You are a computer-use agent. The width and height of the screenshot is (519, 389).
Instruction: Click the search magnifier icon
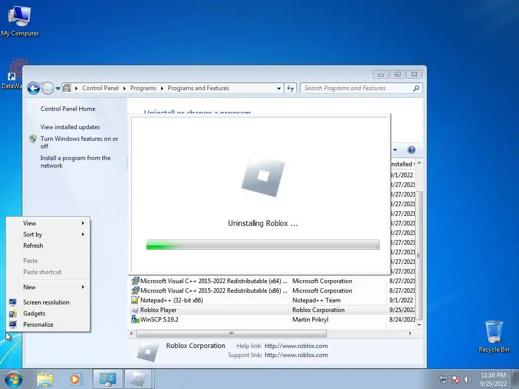click(x=416, y=88)
